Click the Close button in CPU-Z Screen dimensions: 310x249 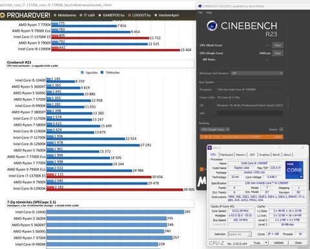coord(298,243)
